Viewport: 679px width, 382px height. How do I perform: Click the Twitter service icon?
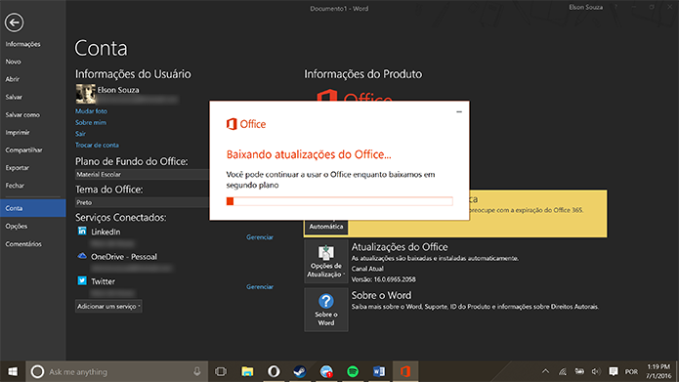click(82, 280)
